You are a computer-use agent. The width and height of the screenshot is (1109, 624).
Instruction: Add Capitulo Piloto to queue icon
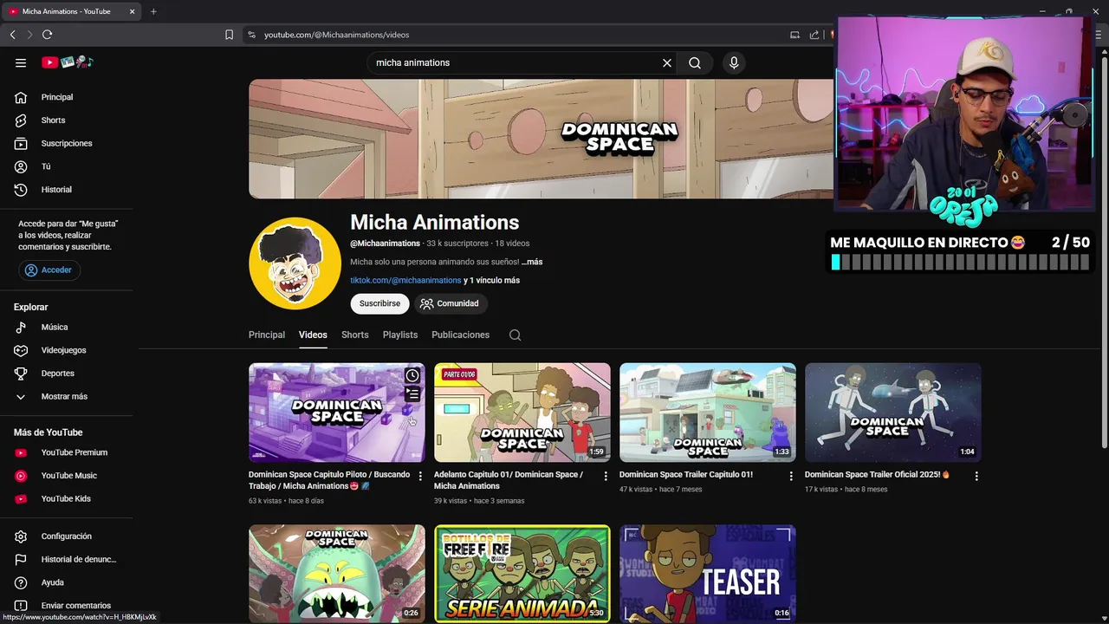(412, 394)
